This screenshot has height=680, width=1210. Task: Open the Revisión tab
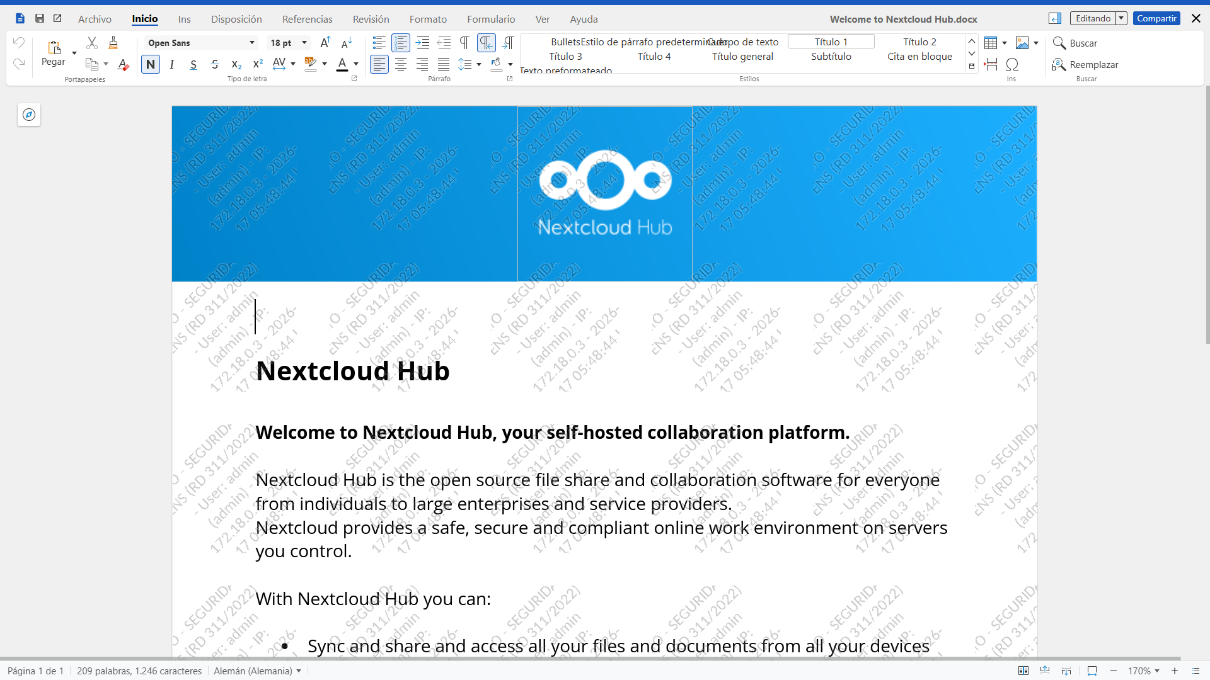click(371, 20)
